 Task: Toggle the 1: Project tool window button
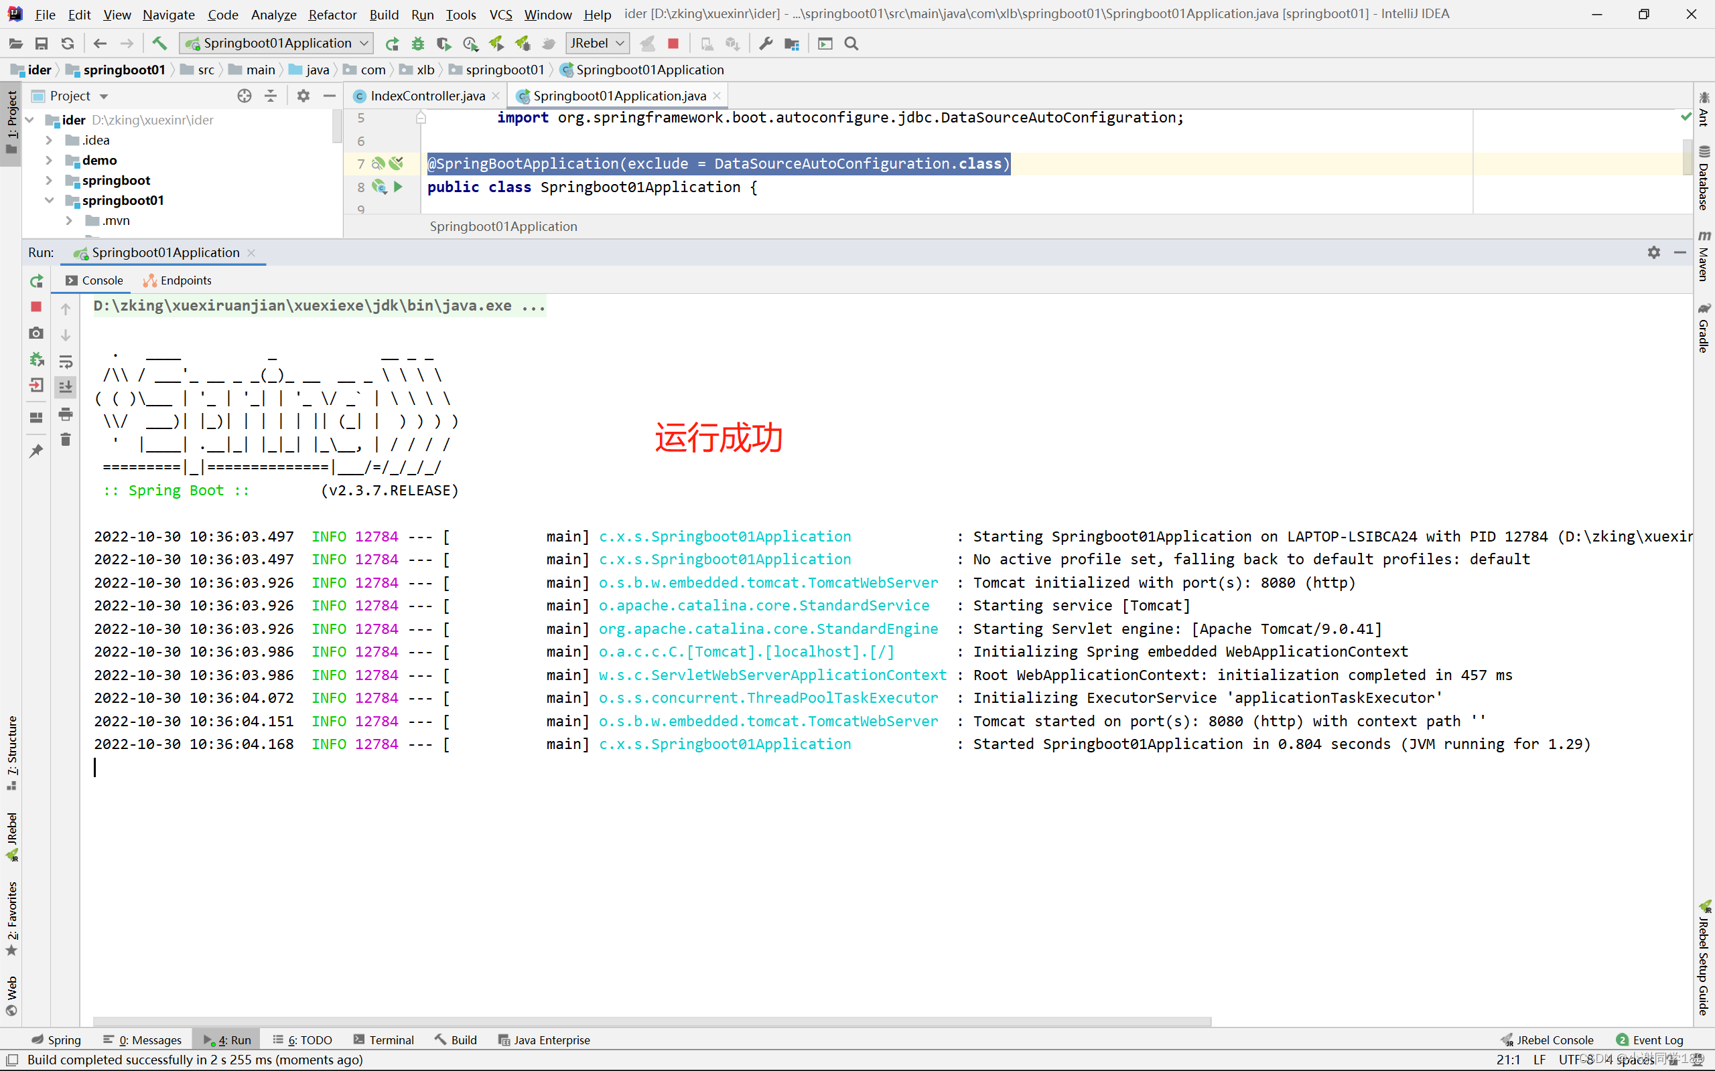click(11, 122)
